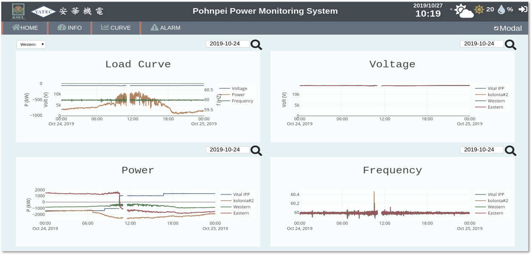The height and width of the screenshot is (255, 532).
Task: Click the KSEL logo in the header
Action: (18, 11)
